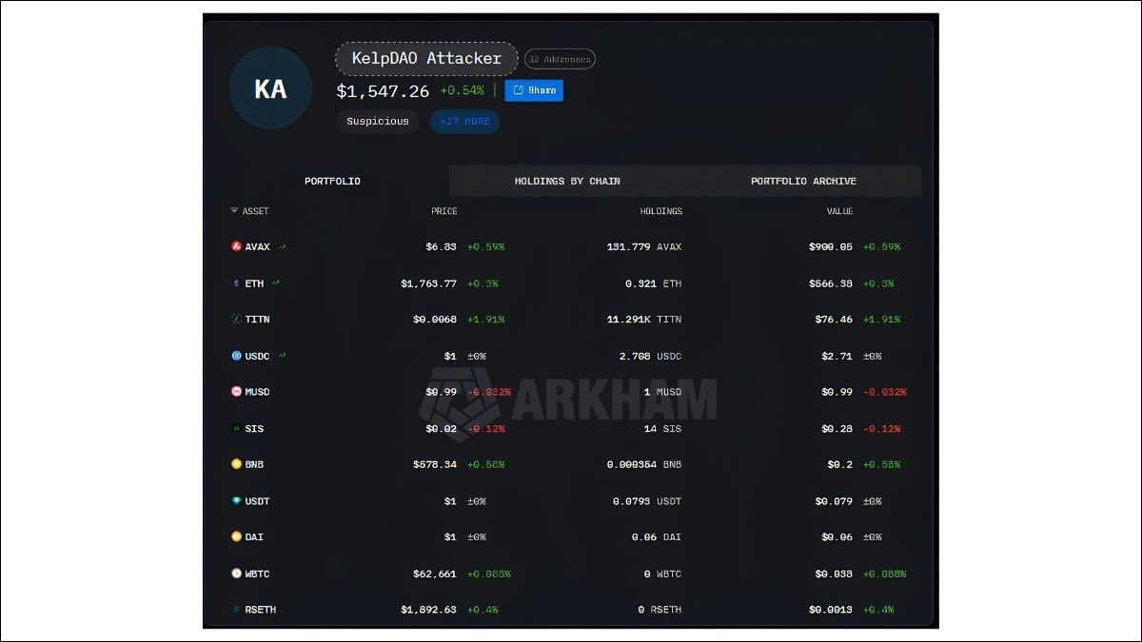Click the SIS token icon
The height and width of the screenshot is (642, 1142).
click(237, 429)
